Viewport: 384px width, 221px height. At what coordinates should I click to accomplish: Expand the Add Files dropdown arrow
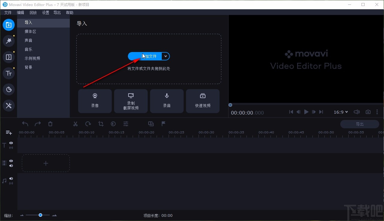(x=165, y=56)
